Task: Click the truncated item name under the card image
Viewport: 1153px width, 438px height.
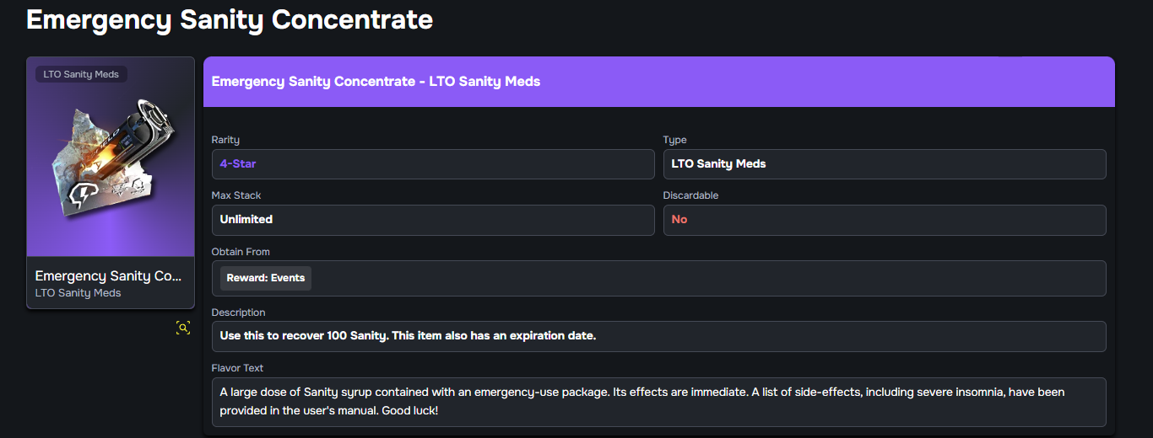Action: pos(109,276)
